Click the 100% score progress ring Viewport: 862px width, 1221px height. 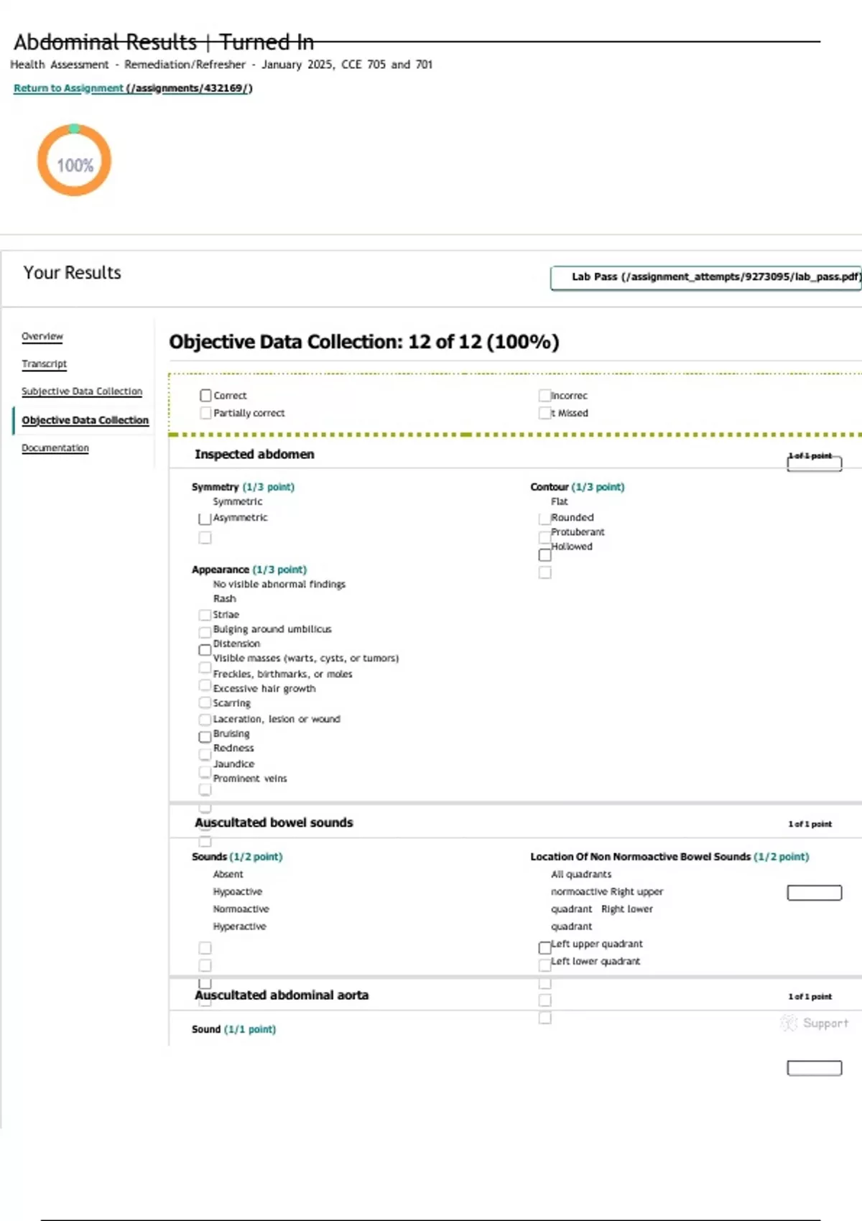pos(74,160)
